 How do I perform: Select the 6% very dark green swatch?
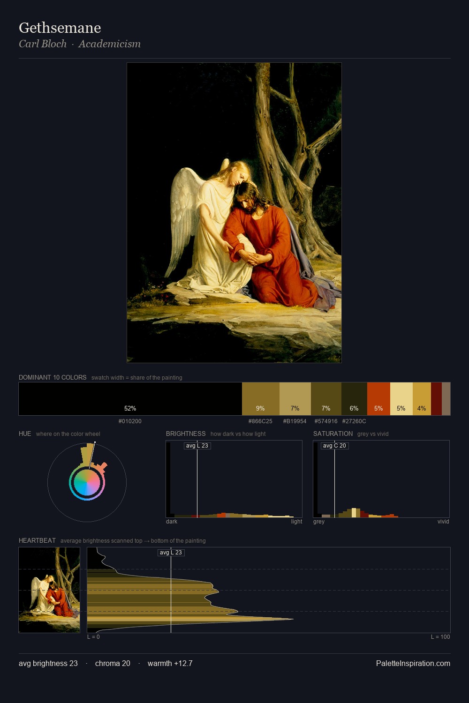click(x=354, y=399)
